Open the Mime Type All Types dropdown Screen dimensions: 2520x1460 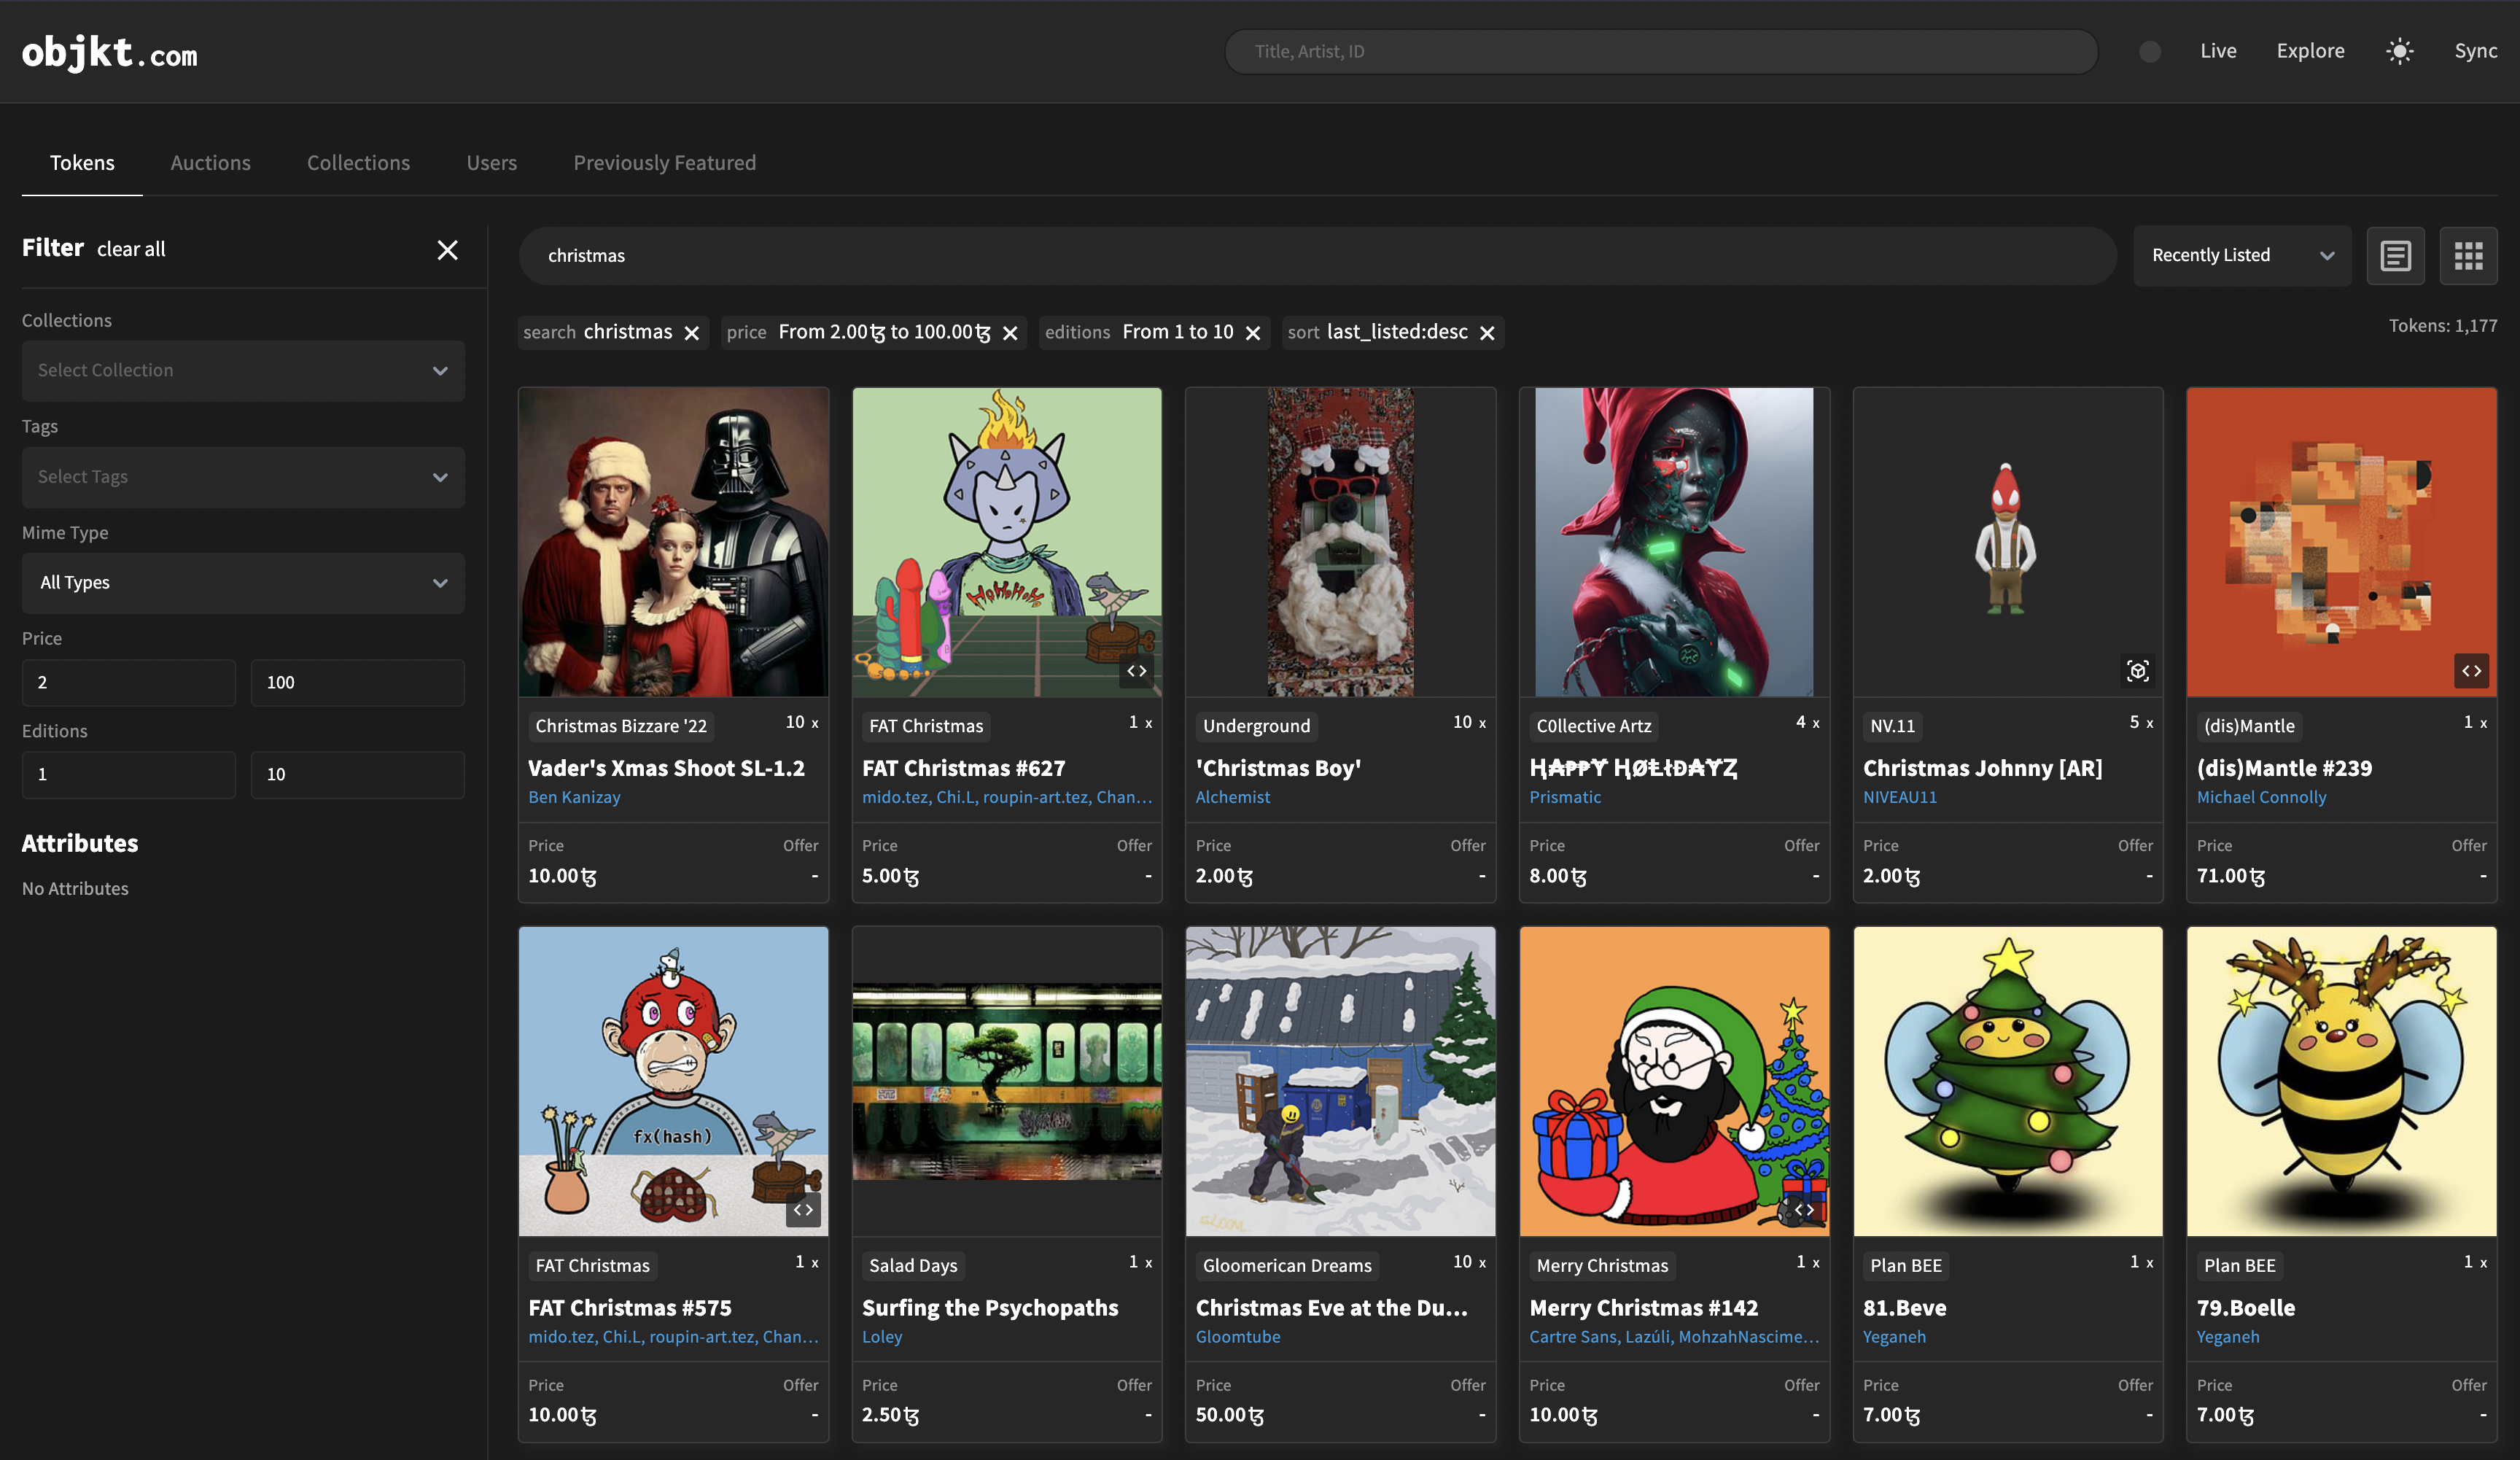point(242,582)
